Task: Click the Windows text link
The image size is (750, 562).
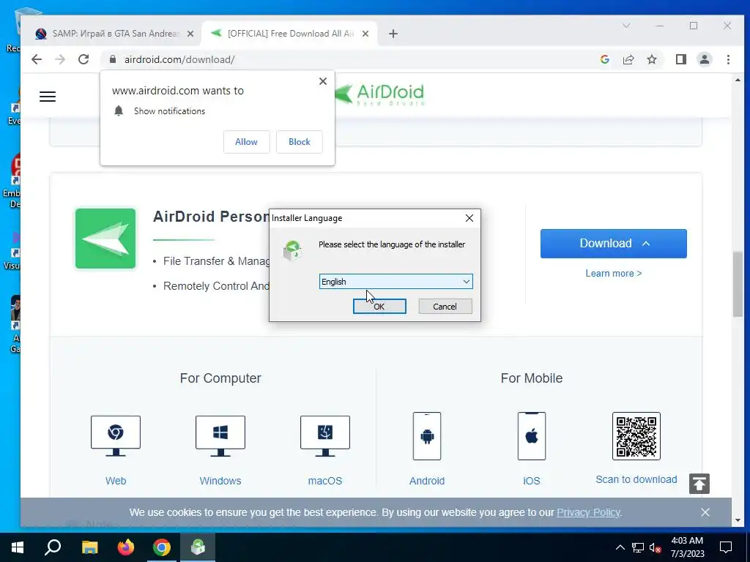Action: 220,481
